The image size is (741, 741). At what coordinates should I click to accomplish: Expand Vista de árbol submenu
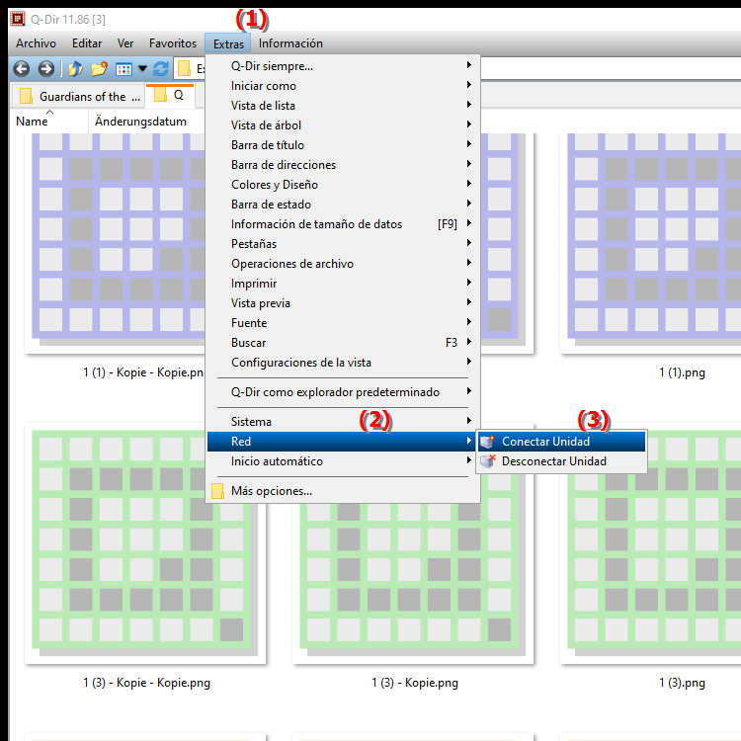344,125
